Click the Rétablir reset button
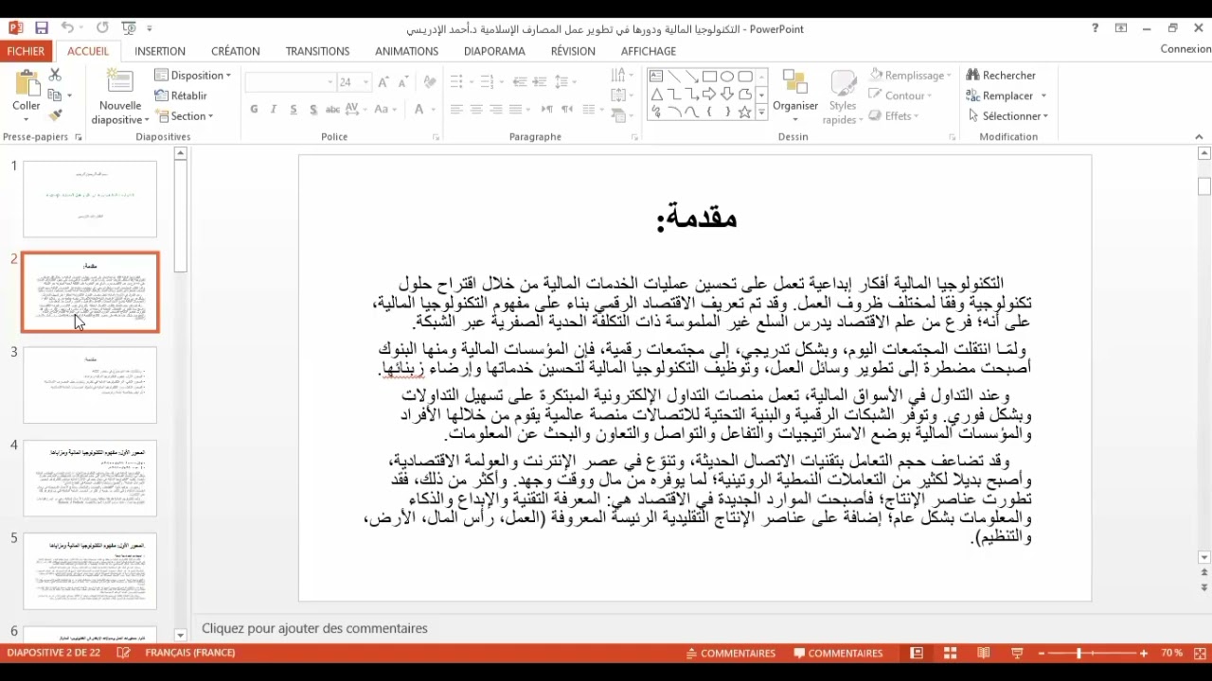This screenshot has height=681, width=1212. 181,96
